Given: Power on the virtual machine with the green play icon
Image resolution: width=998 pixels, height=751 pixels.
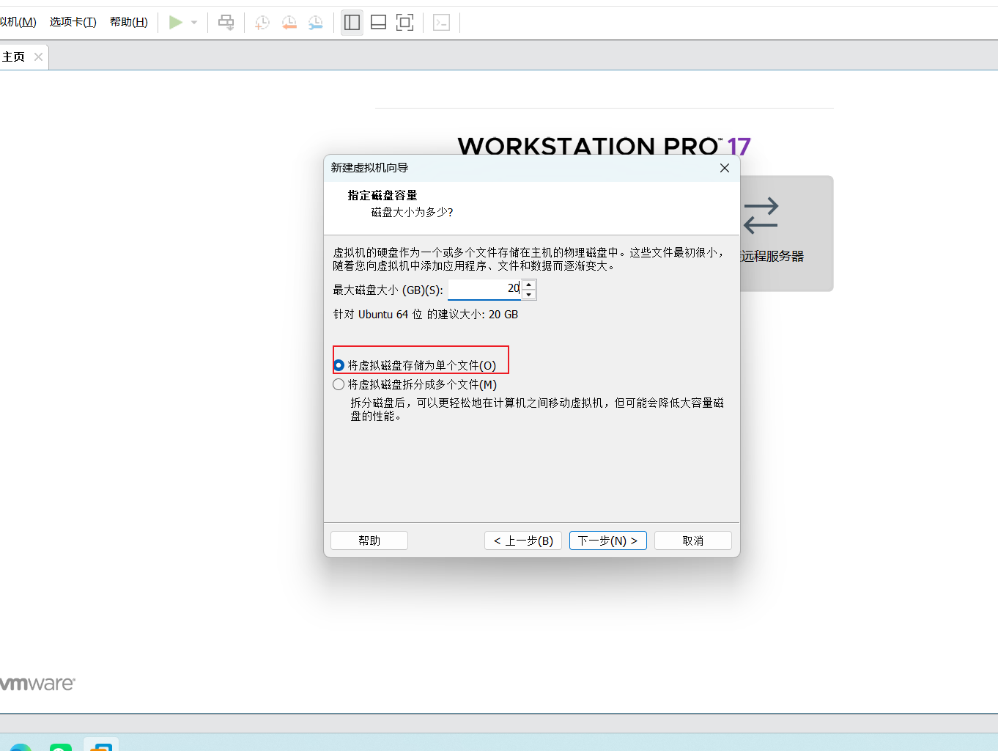Looking at the screenshot, I should [176, 22].
